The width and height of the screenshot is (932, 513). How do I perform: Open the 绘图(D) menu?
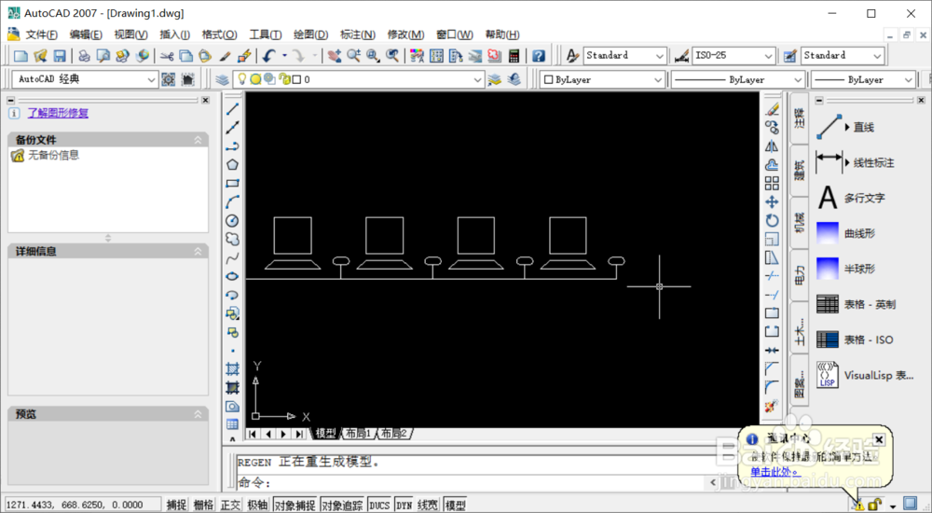pos(311,35)
